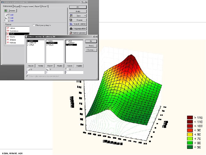
Task: Click the case weights button icon
Action: pyautogui.click(x=71, y=28)
